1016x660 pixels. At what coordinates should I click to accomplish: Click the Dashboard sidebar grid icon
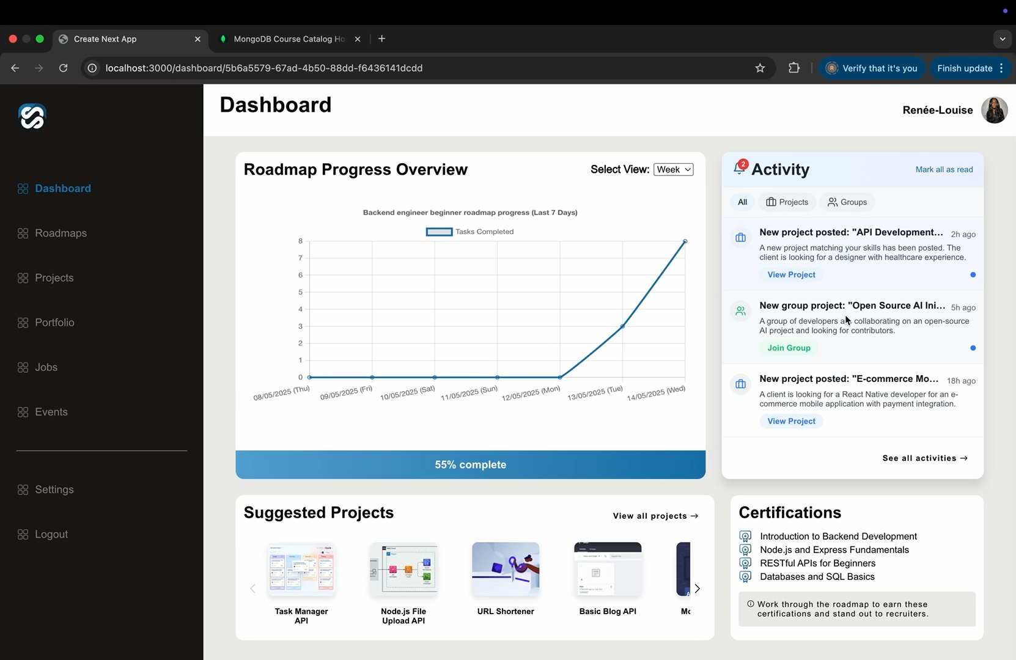23,189
